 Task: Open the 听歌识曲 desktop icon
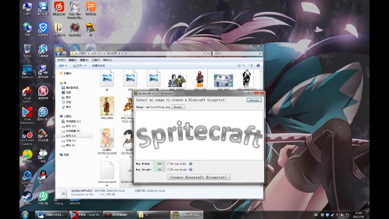(43, 198)
